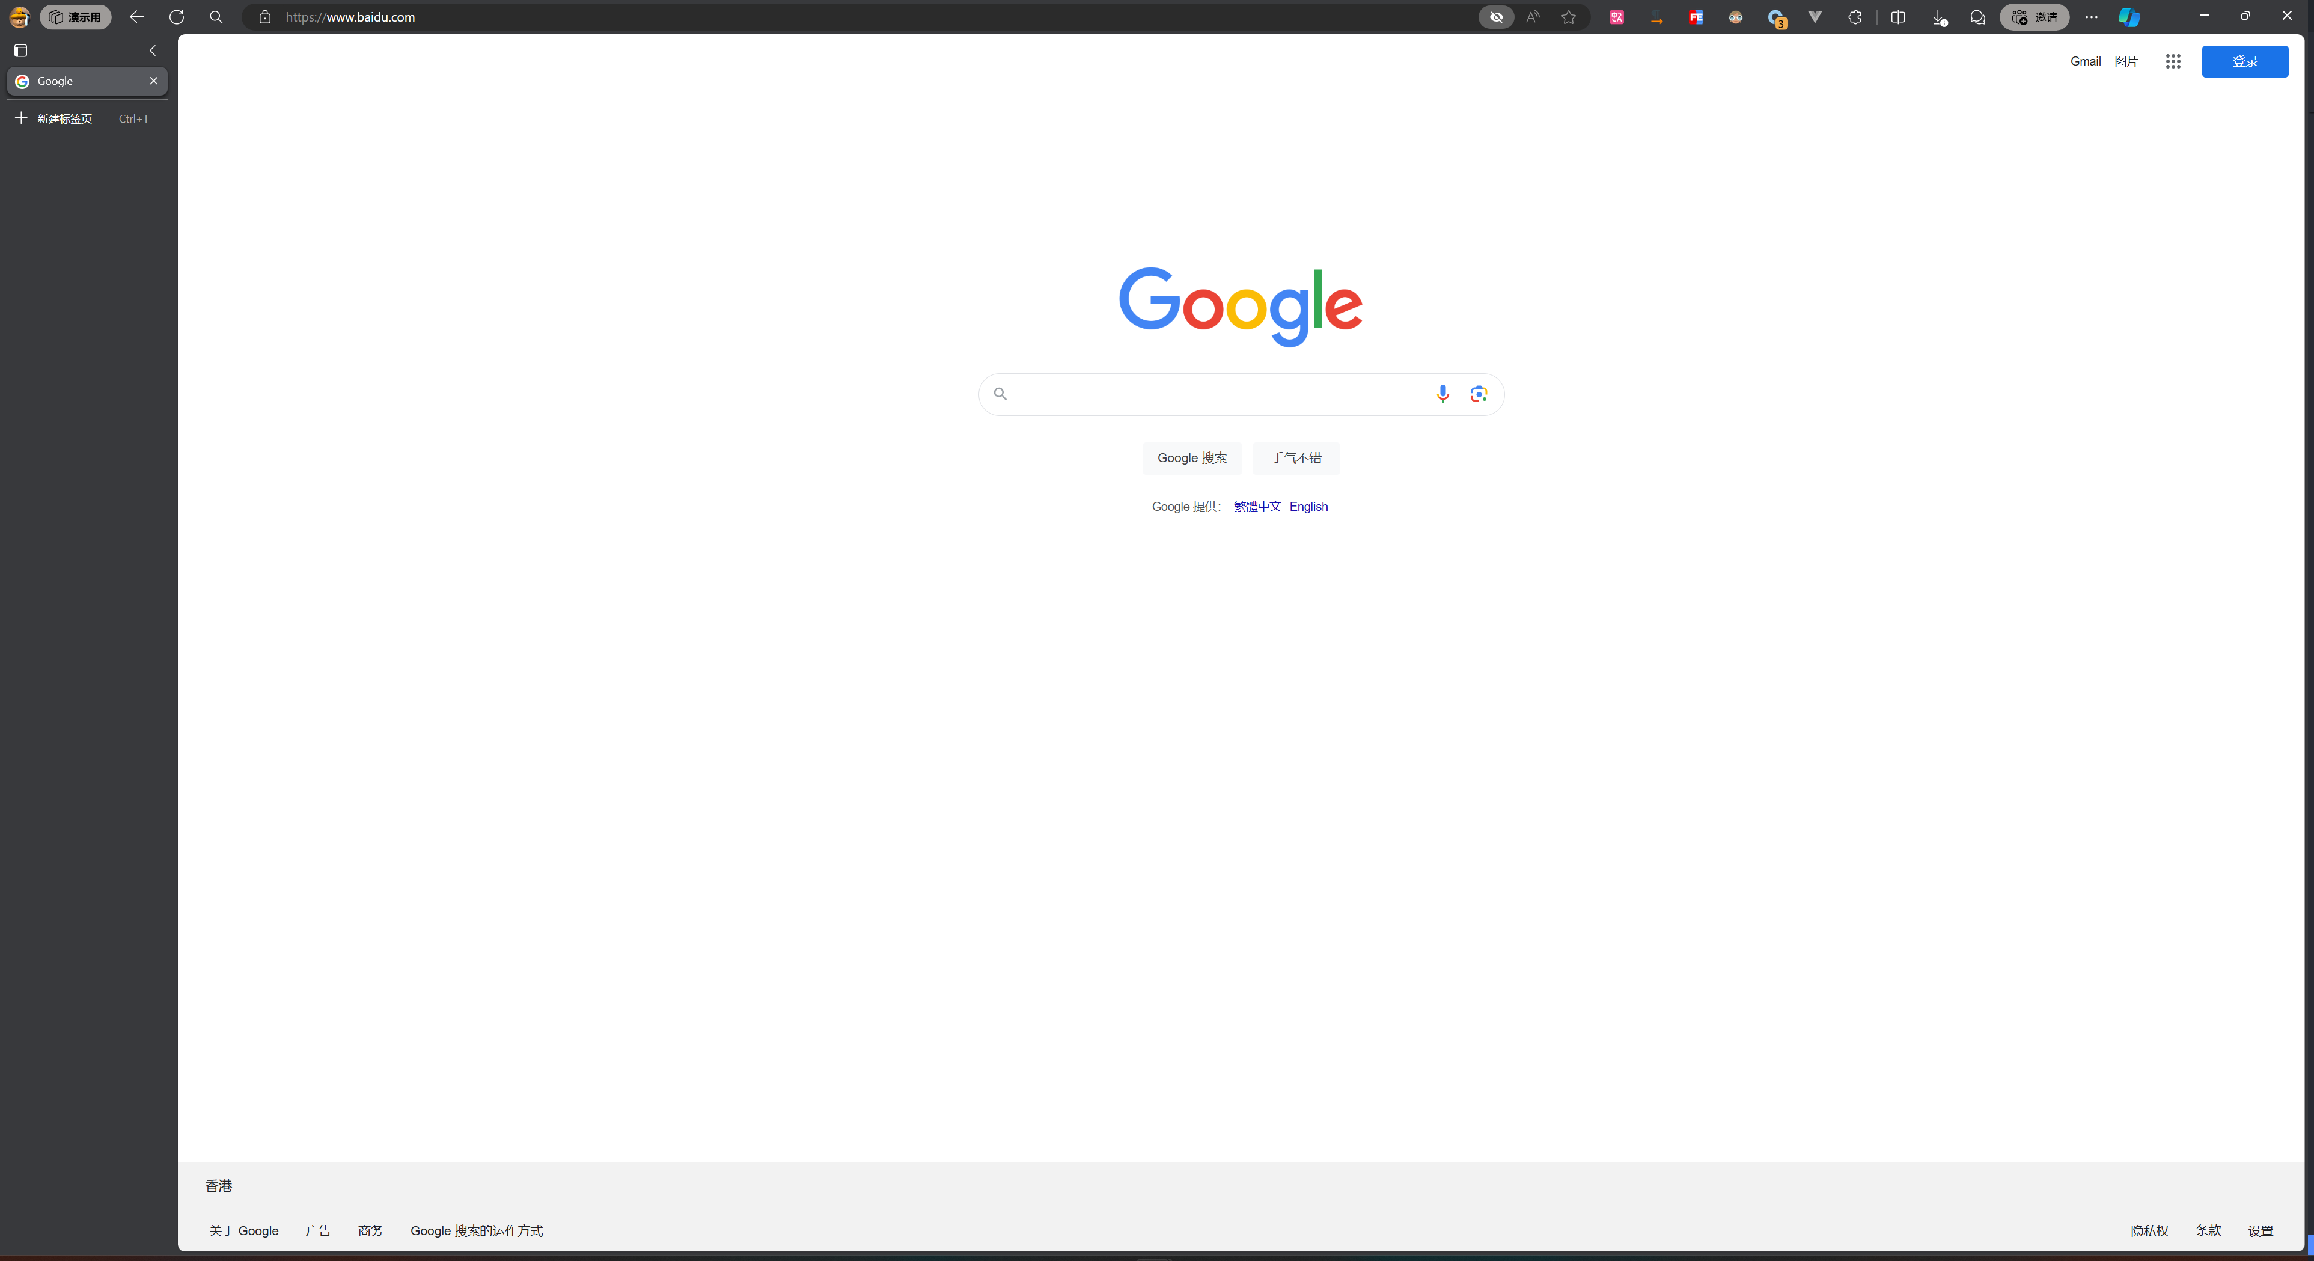Click the profile avatar icon
Screen dimensions: 2314x1261
[x=19, y=17]
